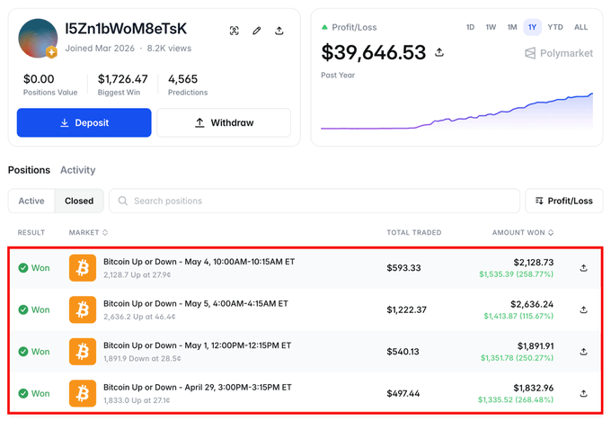Screen dimensions: 611x430
Task: Click the $593.33 total traded value
Action: tap(403, 268)
